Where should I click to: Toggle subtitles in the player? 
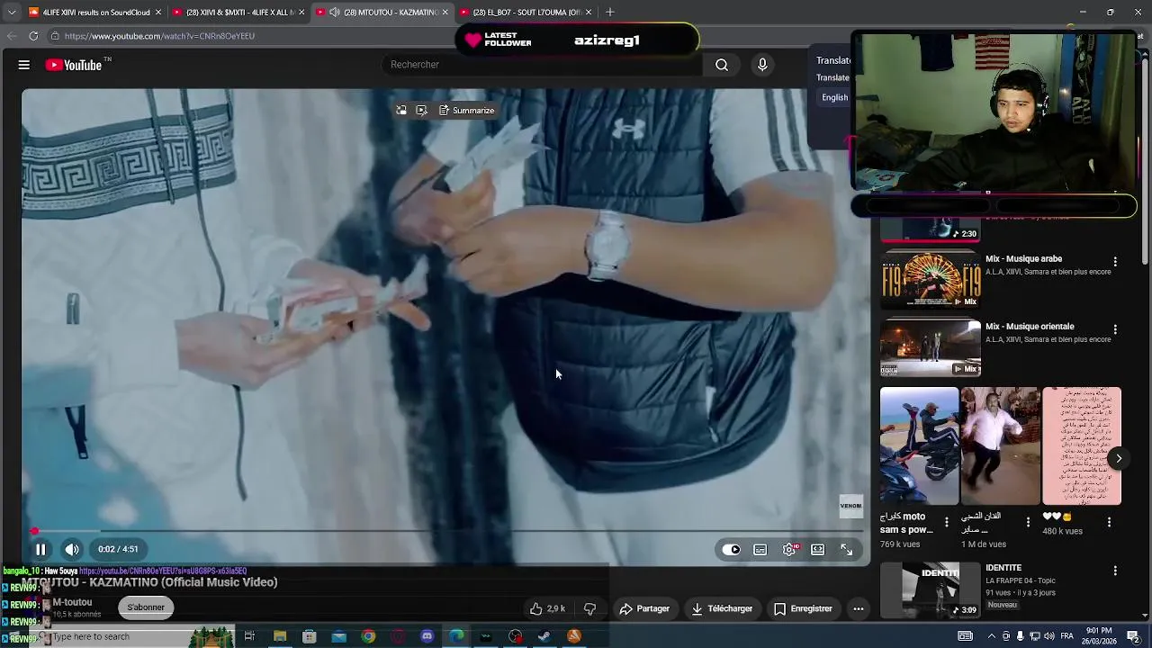760,549
